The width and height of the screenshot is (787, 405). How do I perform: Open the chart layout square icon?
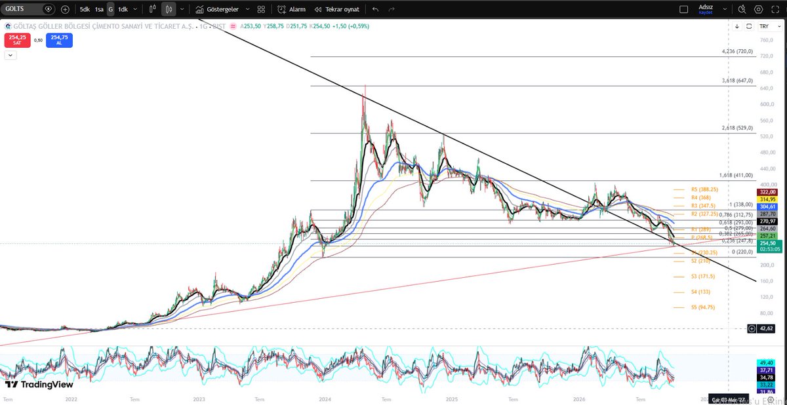684,9
